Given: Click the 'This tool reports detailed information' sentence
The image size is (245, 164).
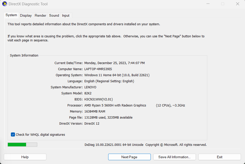Looking at the screenshot, I should tap(84, 24).
